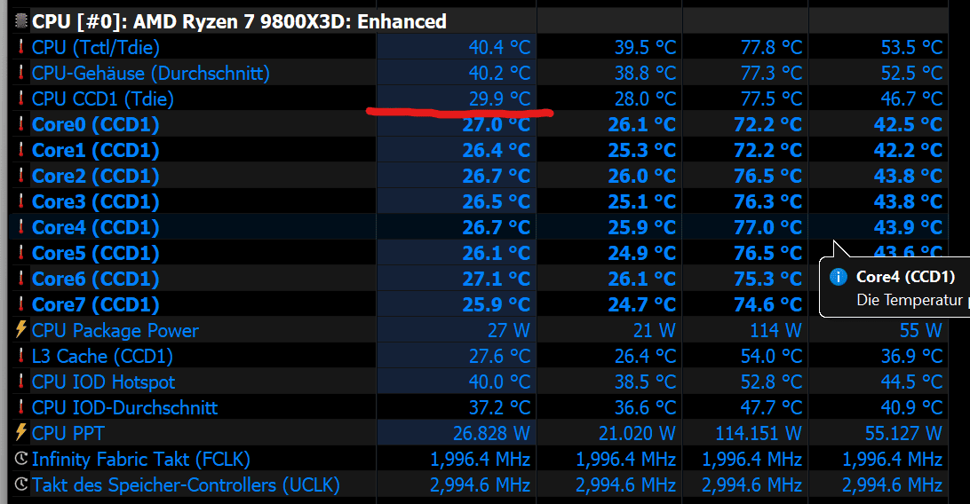Click clock icon beside Infinity Fabric Takt (FCLK)
970x504 pixels.
(21, 459)
